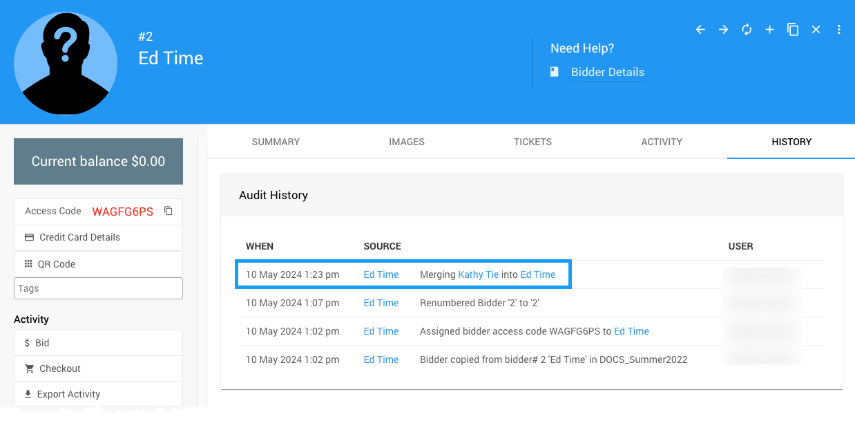Start Checkout for this bidder
855x430 pixels.
pyautogui.click(x=59, y=368)
